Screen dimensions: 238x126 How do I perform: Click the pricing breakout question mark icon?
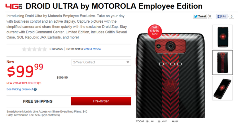coord(35,89)
